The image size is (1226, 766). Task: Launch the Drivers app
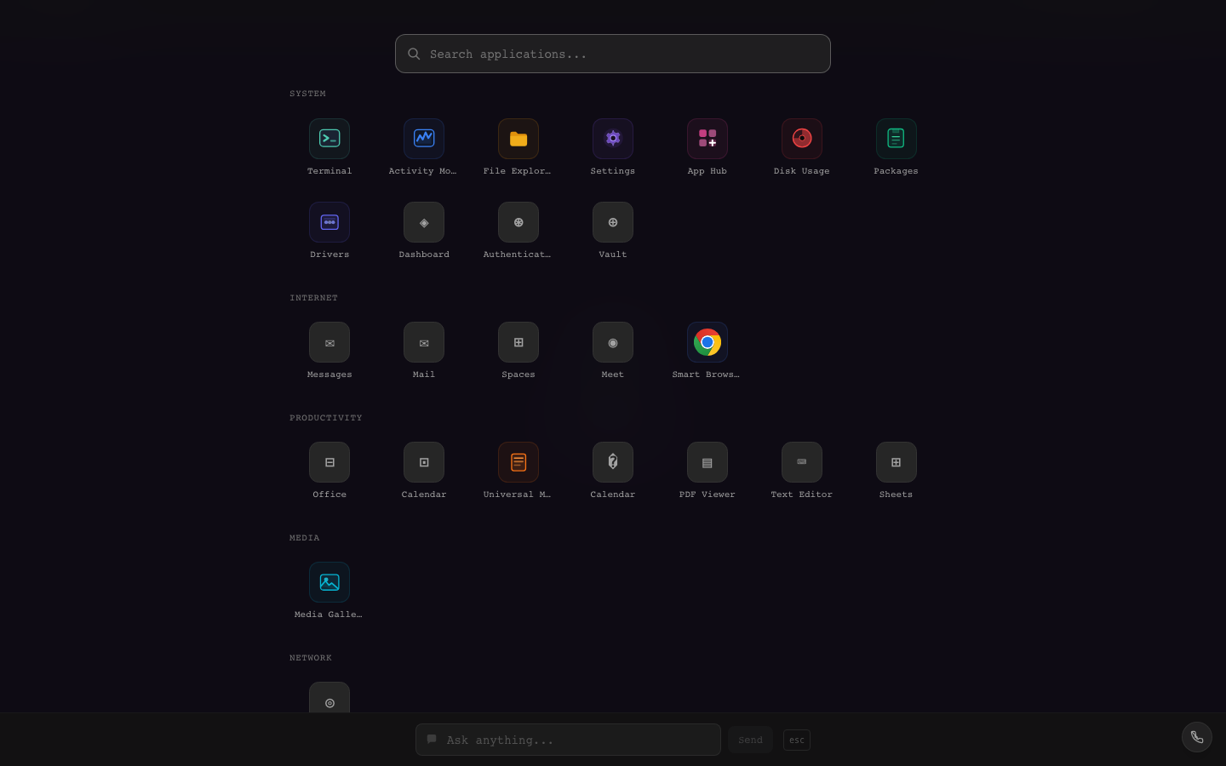tap(329, 222)
